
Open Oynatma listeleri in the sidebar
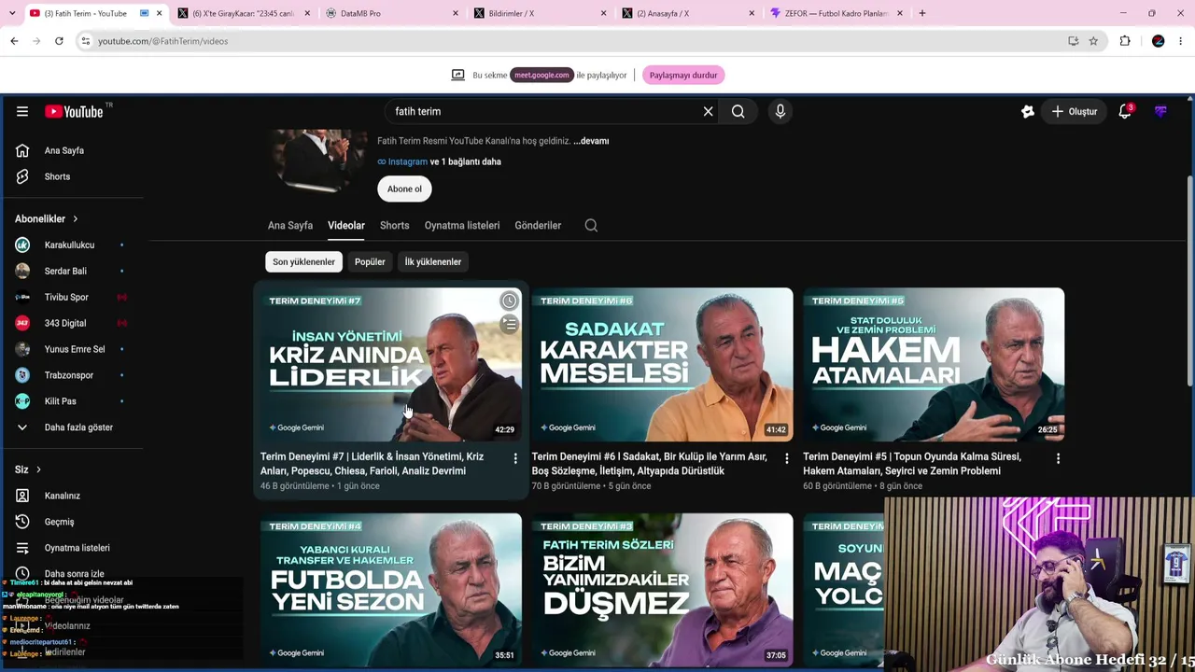tap(77, 548)
